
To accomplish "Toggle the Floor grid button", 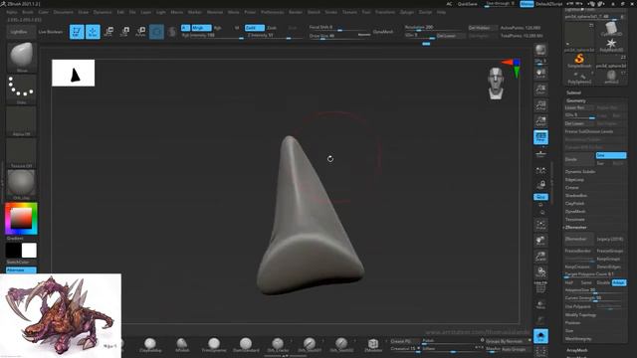I will (x=540, y=154).
